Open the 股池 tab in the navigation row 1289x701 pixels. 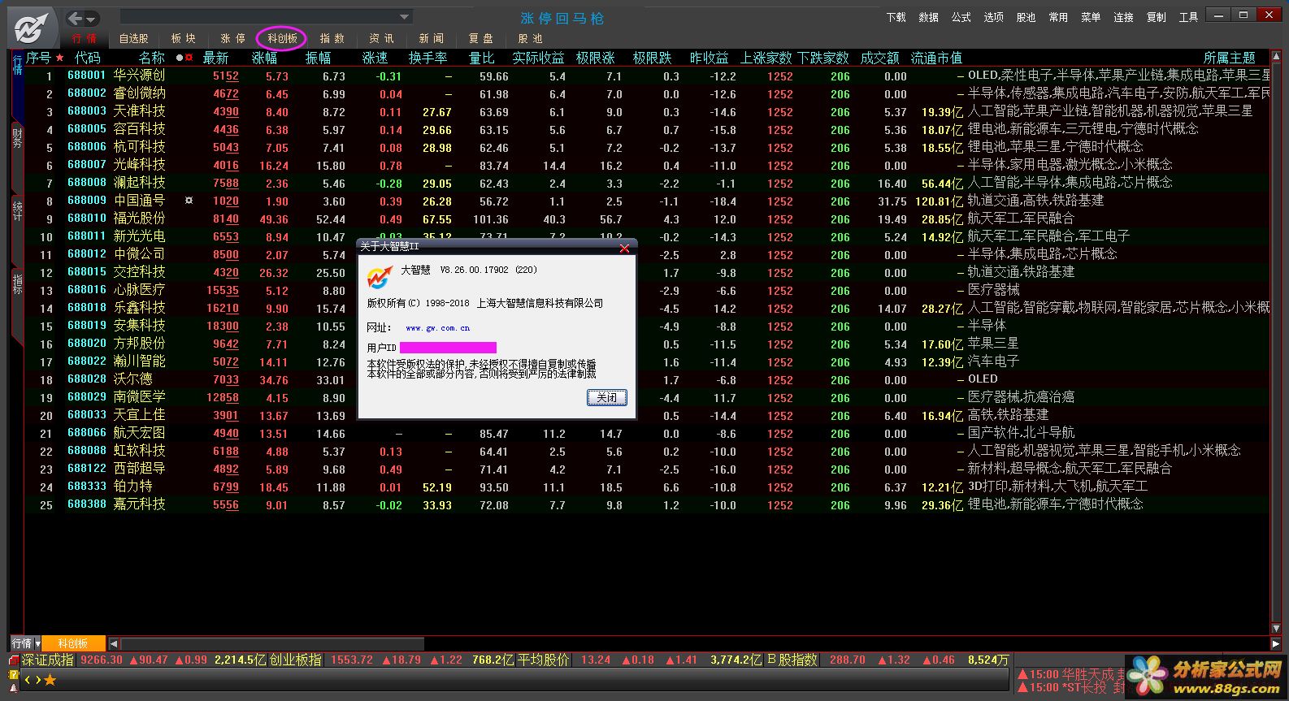(x=530, y=38)
